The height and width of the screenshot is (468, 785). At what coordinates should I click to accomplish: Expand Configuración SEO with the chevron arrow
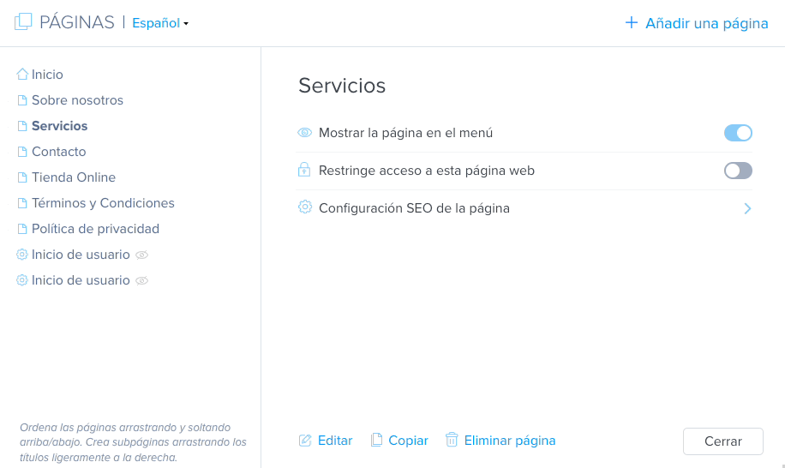coord(747,208)
